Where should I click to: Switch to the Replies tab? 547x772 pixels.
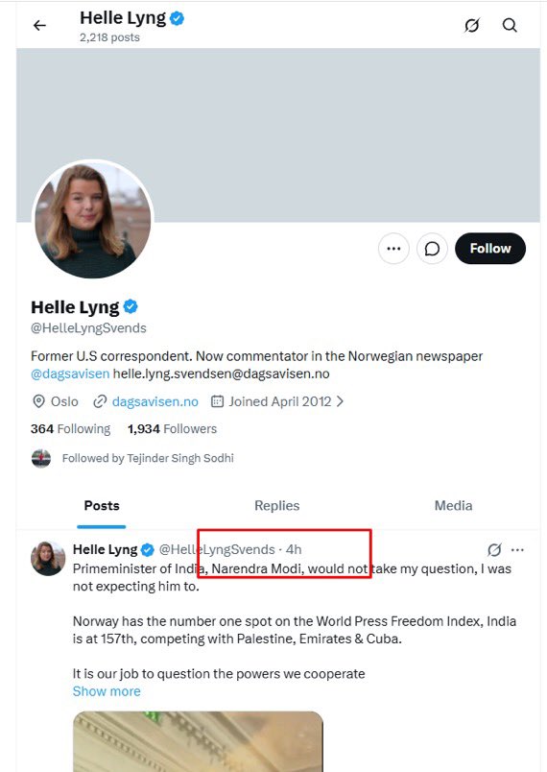point(277,506)
